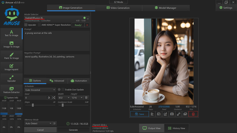Switch to EZ Mode

(118, 2)
